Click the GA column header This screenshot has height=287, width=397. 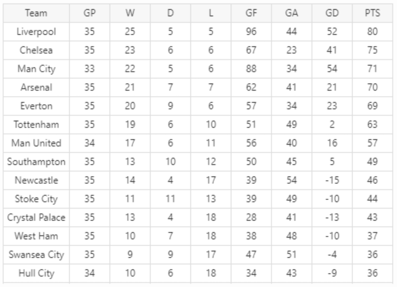coord(291,13)
